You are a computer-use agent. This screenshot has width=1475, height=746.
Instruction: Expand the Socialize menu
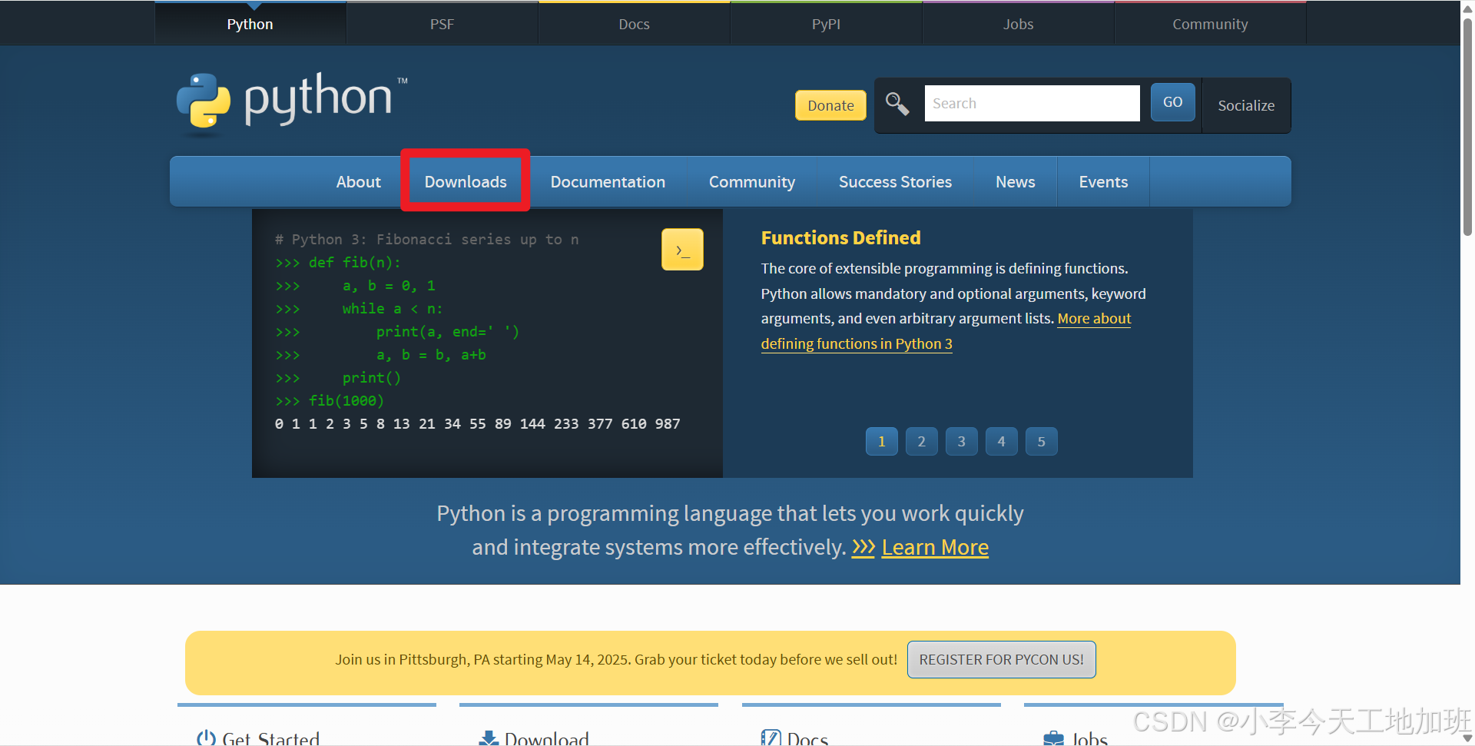coord(1246,105)
